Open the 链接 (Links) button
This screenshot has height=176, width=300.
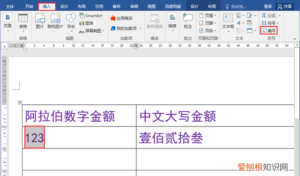point(172,22)
